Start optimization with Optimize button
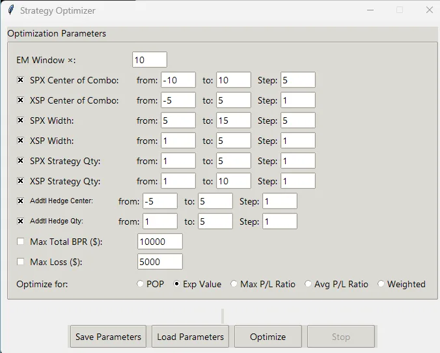Image resolution: width=440 pixels, height=353 pixels. pos(268,337)
